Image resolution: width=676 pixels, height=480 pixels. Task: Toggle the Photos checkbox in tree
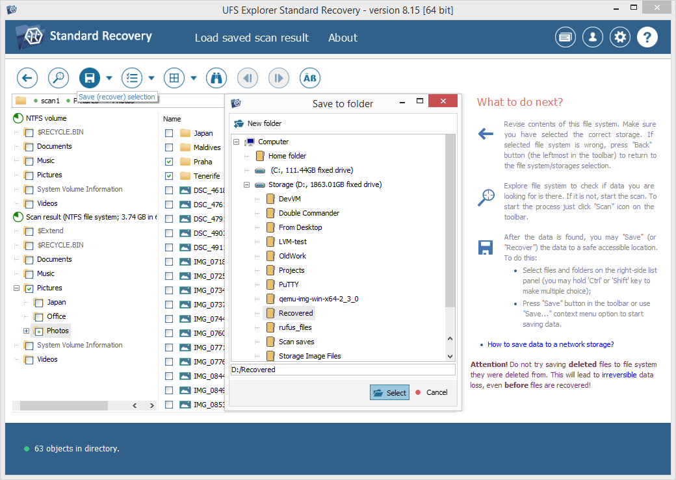(39, 331)
